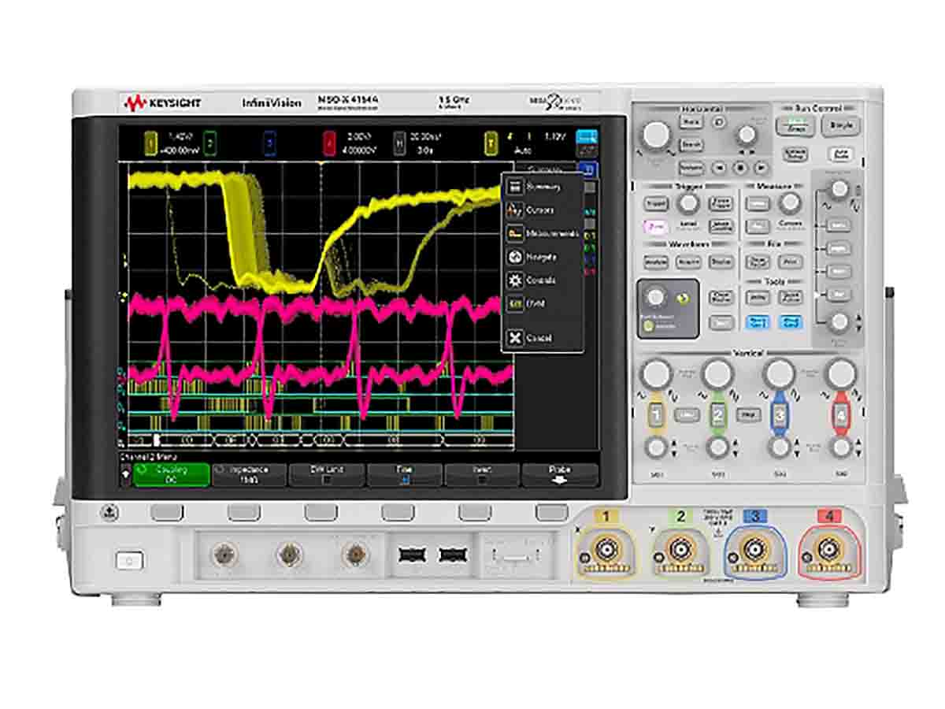This screenshot has width=945, height=709.
Task: Click the Navigate key in Horizontal section
Action: click(x=691, y=167)
